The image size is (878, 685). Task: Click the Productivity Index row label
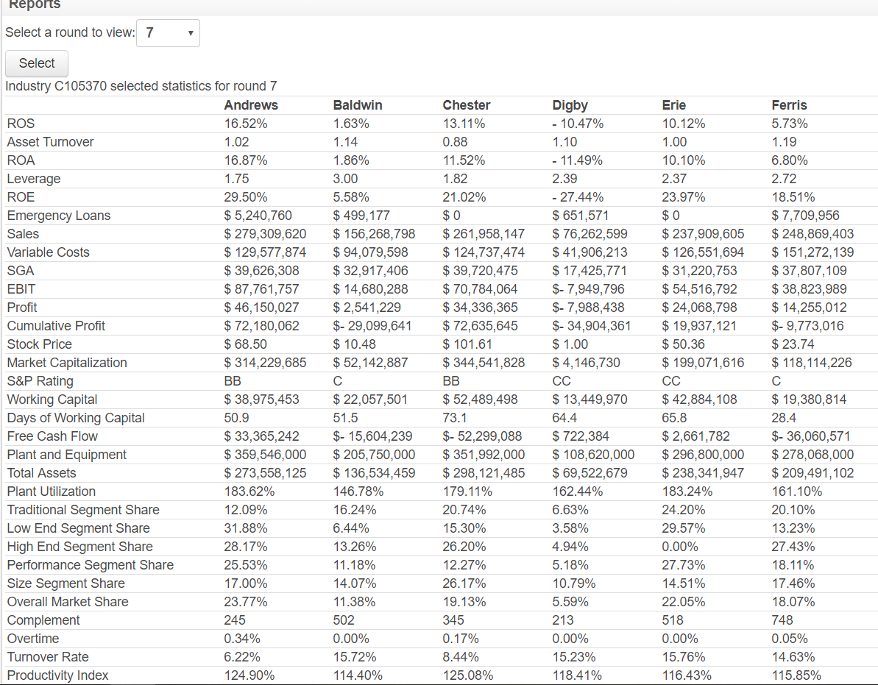point(57,675)
